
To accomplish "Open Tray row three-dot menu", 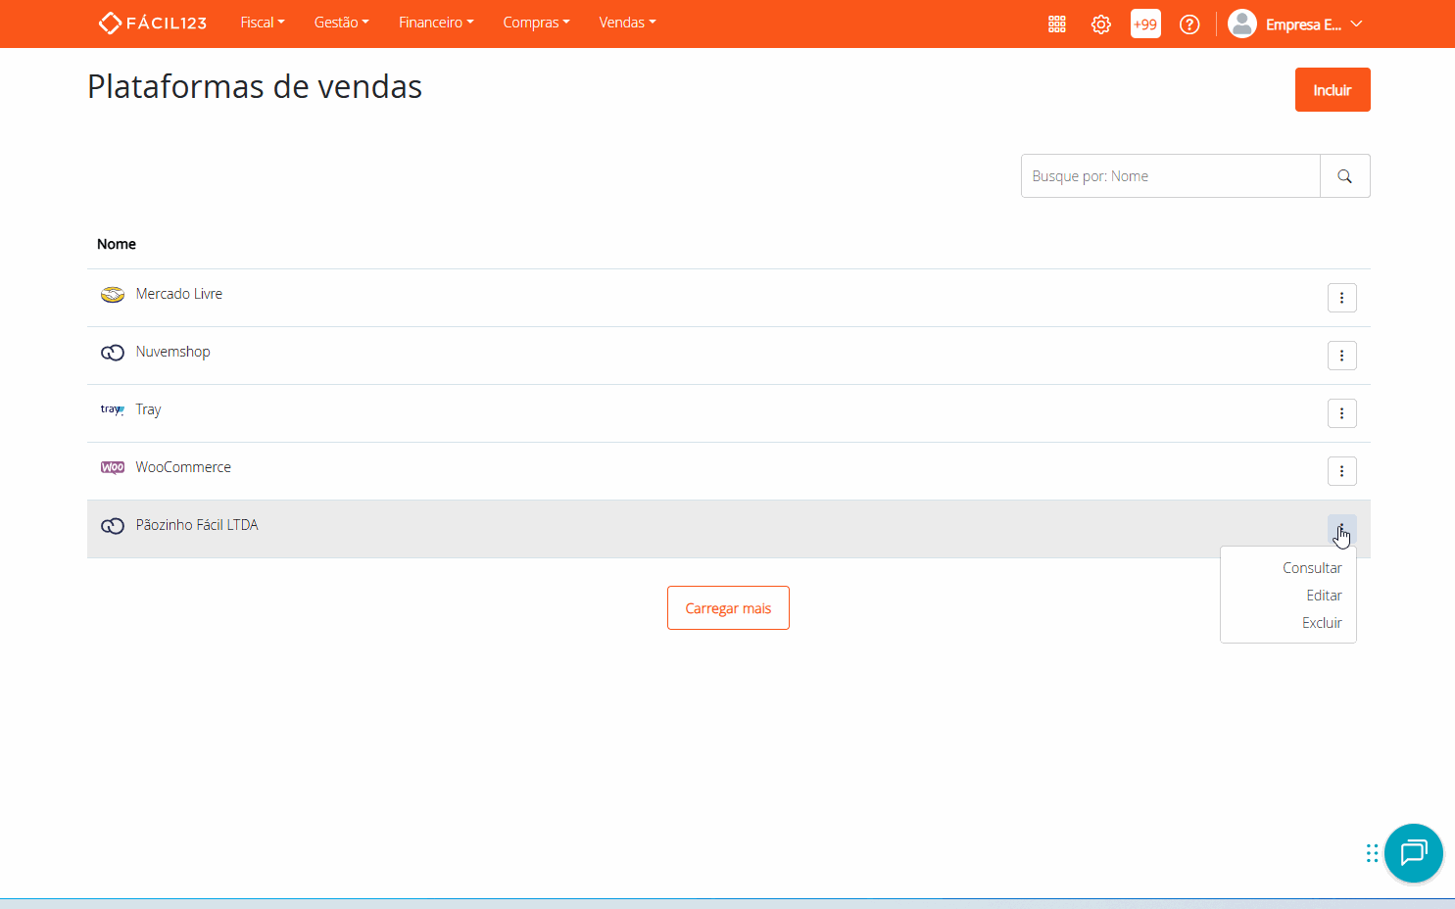I will pos(1341,413).
